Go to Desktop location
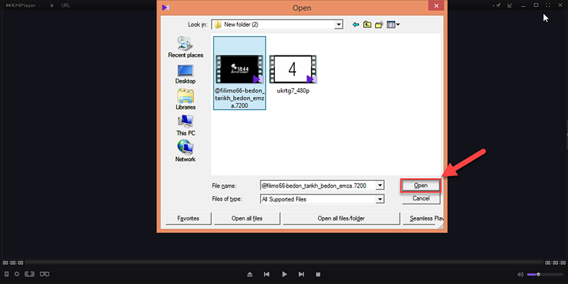This screenshot has height=284, width=568. click(x=185, y=74)
